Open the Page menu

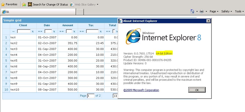[214, 11]
